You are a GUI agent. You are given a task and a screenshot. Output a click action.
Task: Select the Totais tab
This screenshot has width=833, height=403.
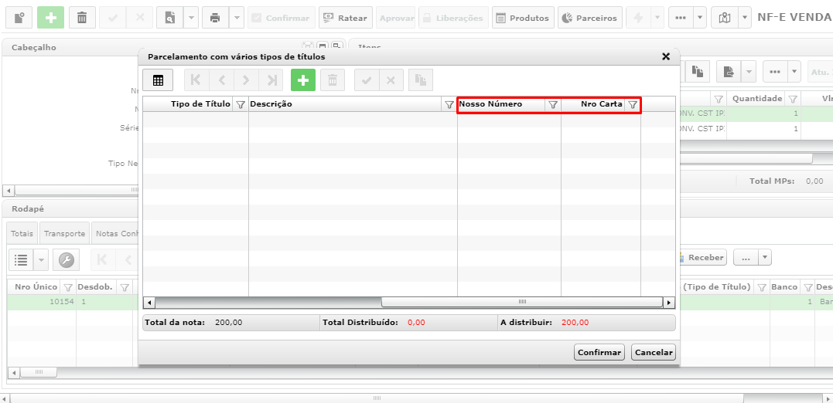(22, 234)
